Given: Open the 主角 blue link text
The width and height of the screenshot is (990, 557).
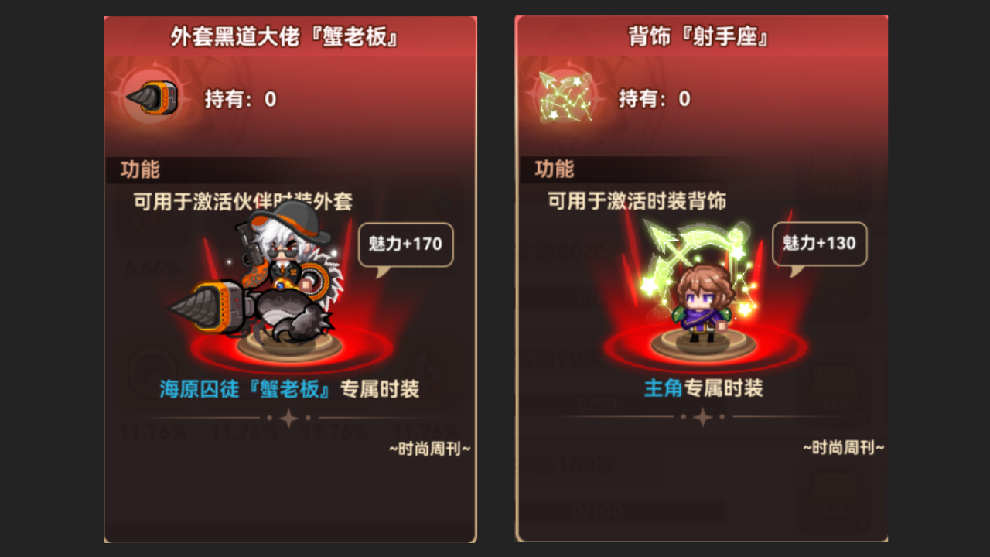Looking at the screenshot, I should (663, 388).
